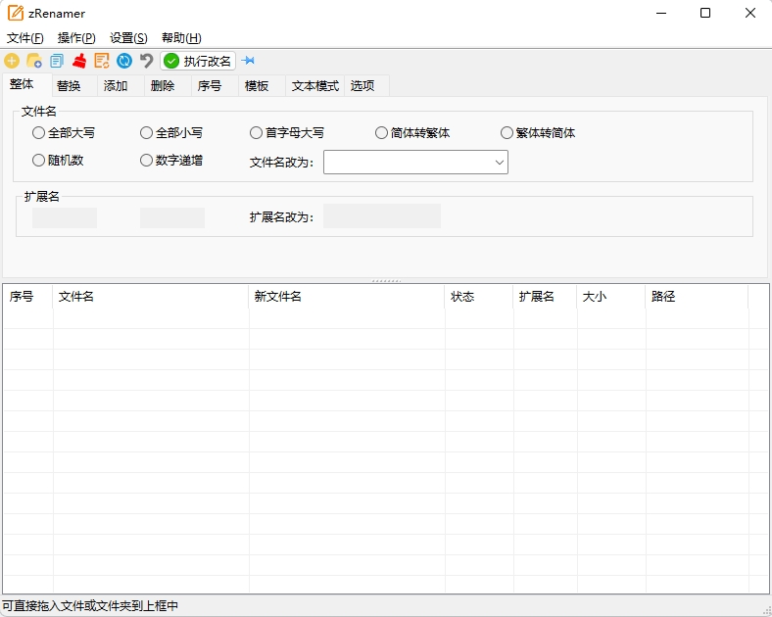Image resolution: width=772 pixels, height=617 pixels.
Task: Maximize the zRenamer window
Action: pyautogui.click(x=705, y=13)
